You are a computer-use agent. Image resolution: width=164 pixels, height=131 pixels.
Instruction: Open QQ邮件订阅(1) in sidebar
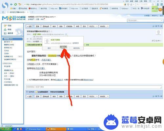click(10, 59)
